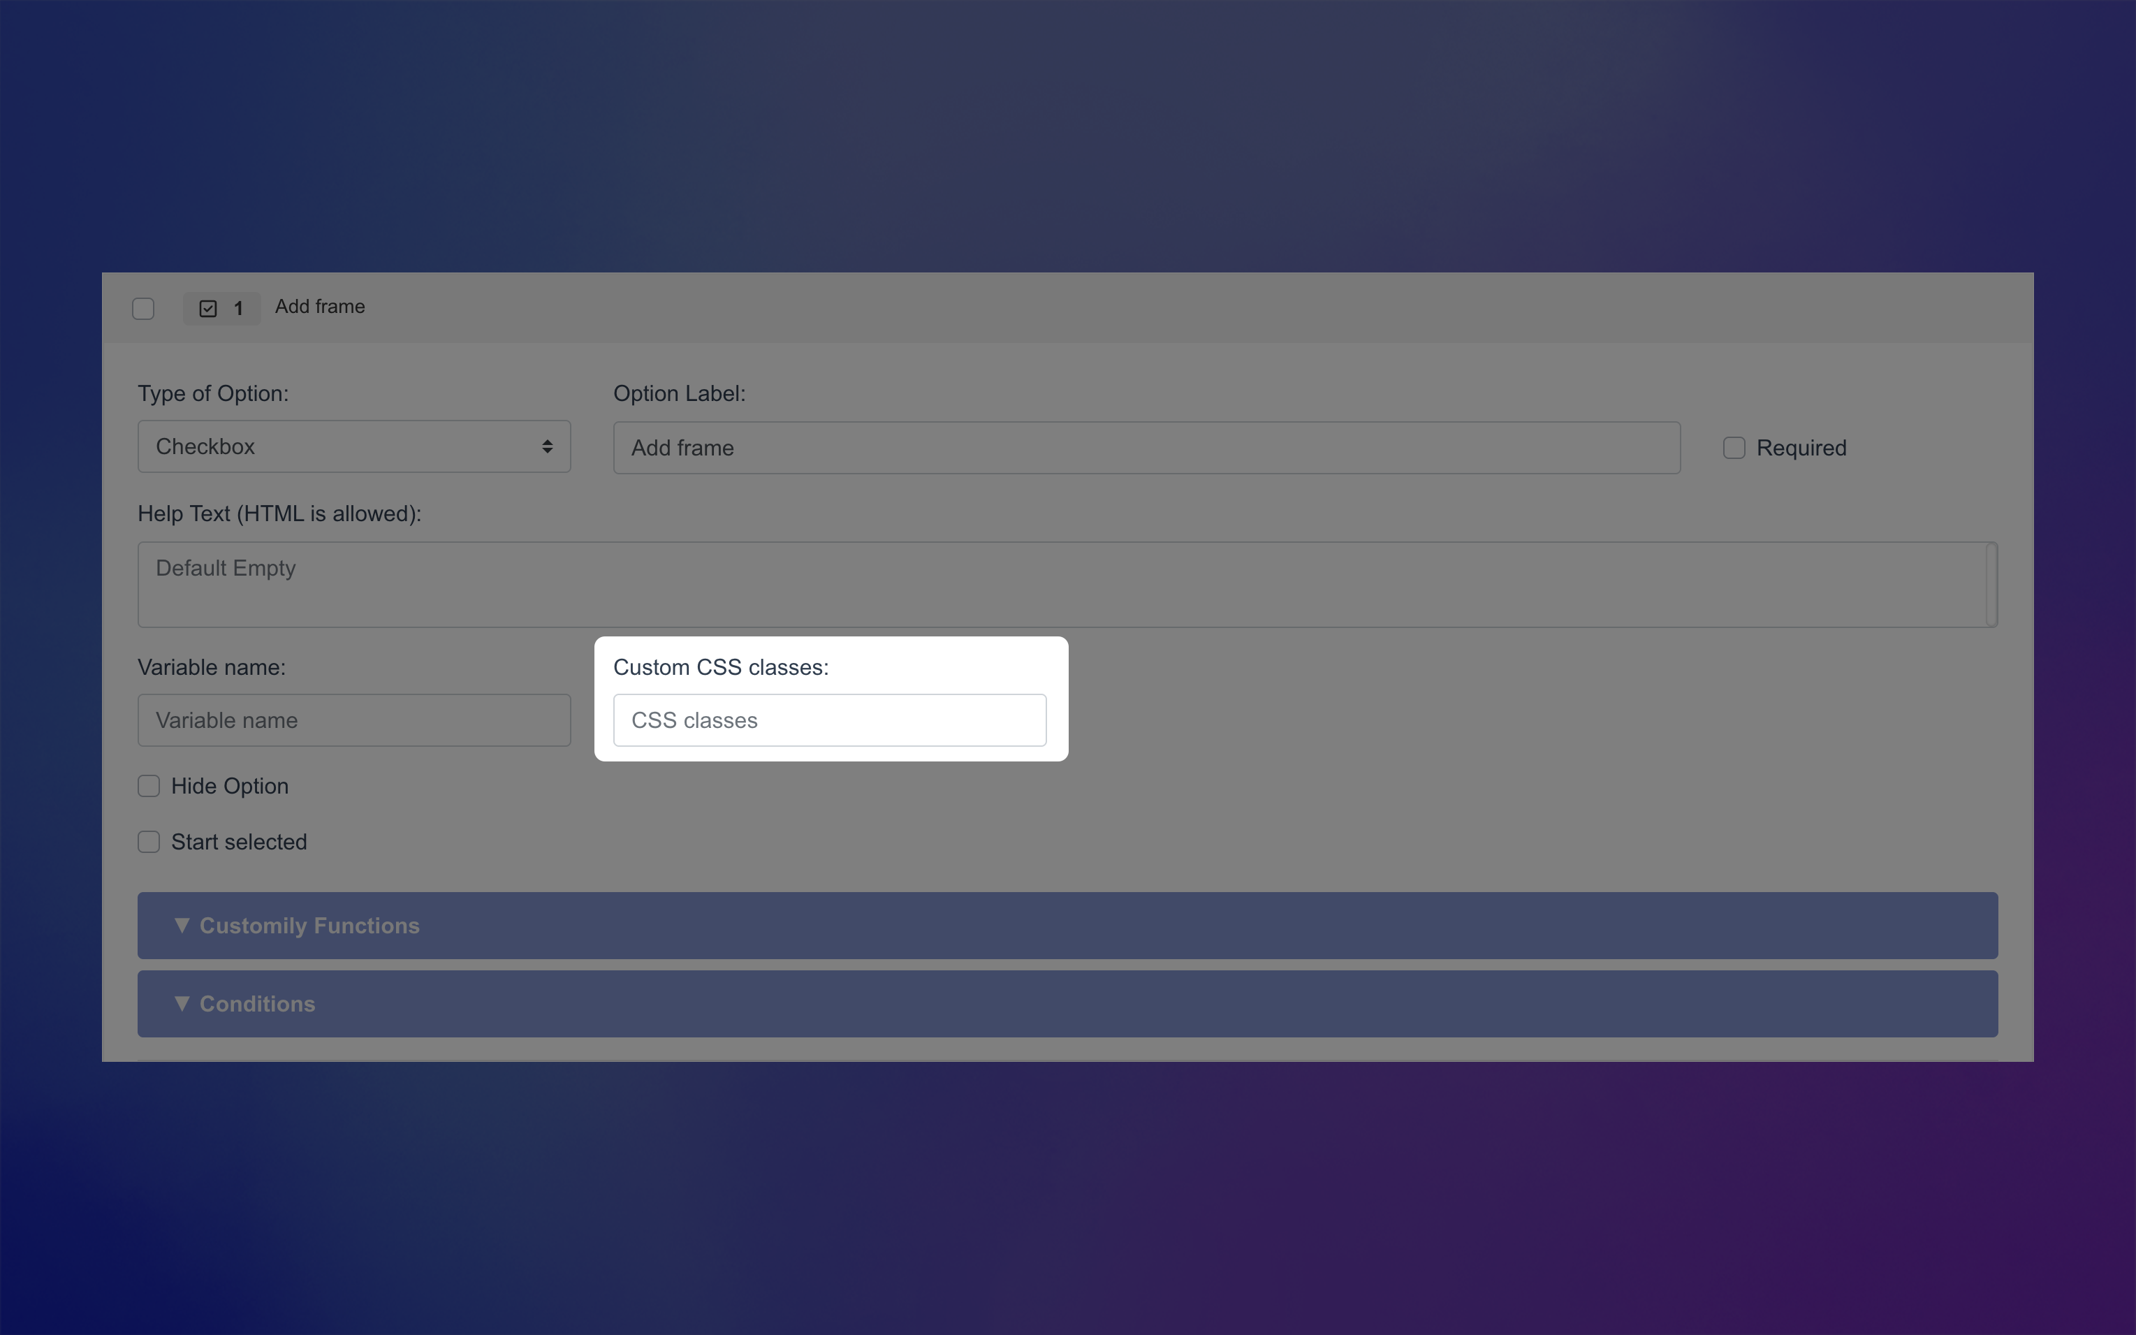The image size is (2136, 1335).
Task: Click the triangle icon beside Conditions
Action: pyautogui.click(x=182, y=1003)
